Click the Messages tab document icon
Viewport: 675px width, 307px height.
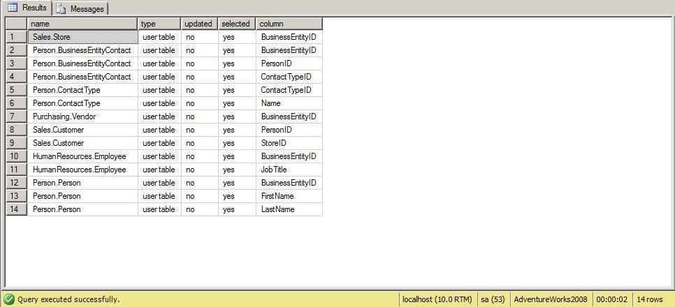pos(61,8)
